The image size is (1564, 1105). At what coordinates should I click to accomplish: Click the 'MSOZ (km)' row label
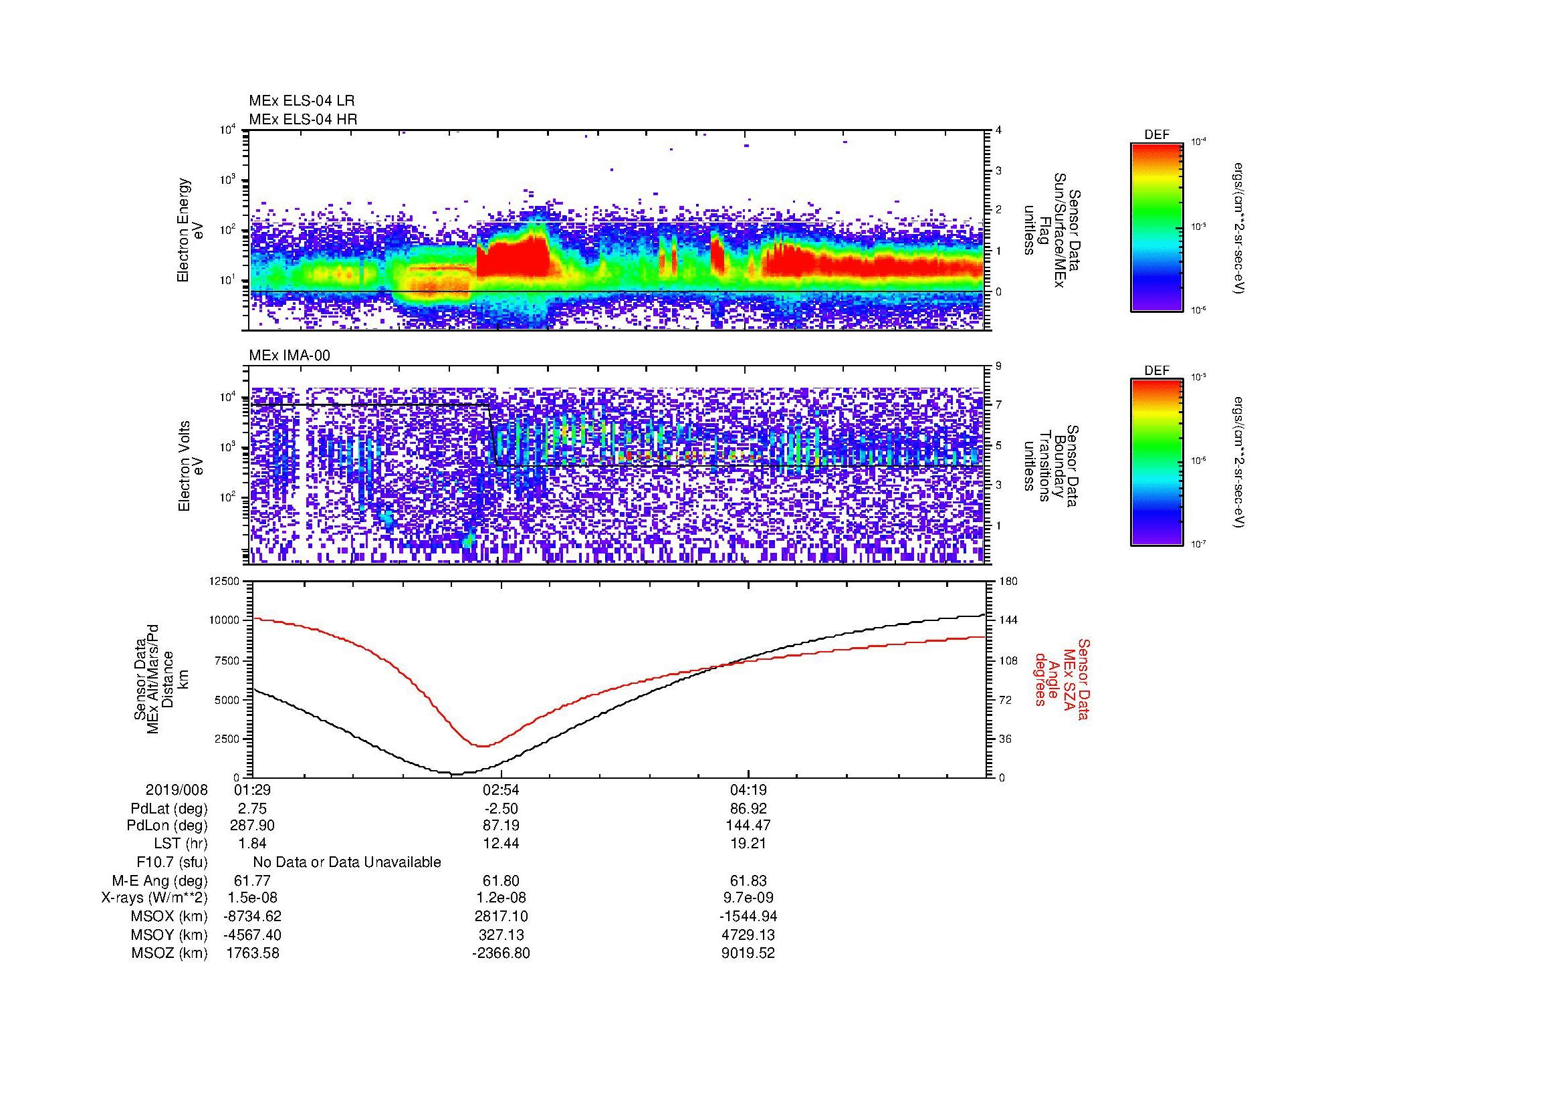click(x=169, y=953)
